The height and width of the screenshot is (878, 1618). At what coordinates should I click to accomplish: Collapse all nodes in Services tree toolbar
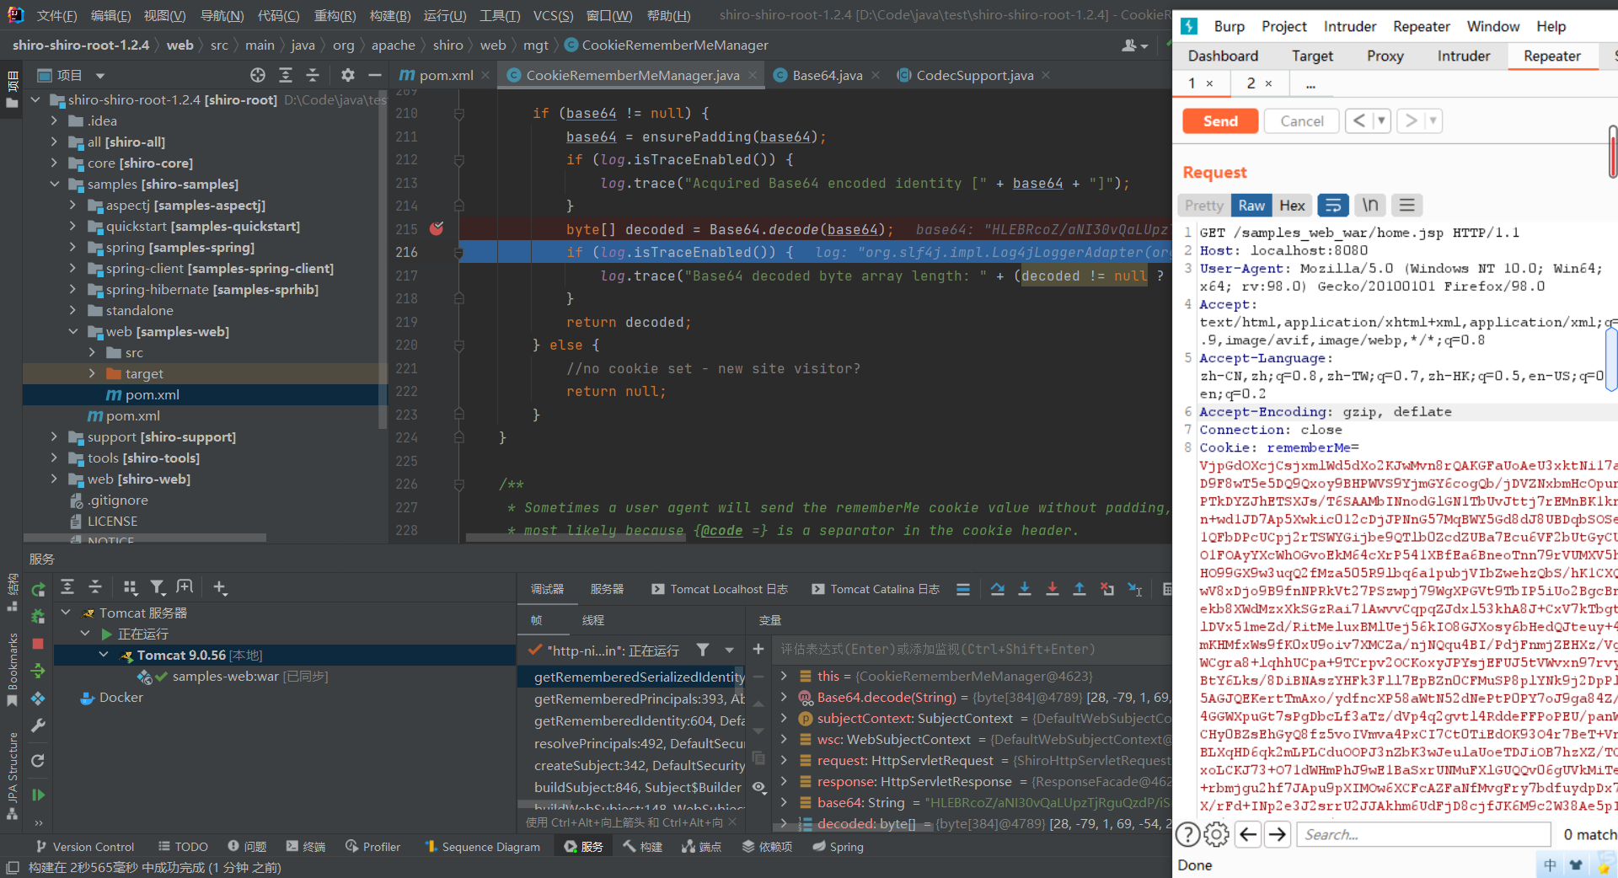tap(95, 587)
